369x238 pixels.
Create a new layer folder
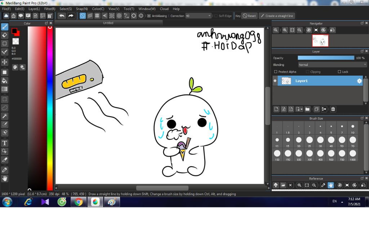click(x=307, y=109)
